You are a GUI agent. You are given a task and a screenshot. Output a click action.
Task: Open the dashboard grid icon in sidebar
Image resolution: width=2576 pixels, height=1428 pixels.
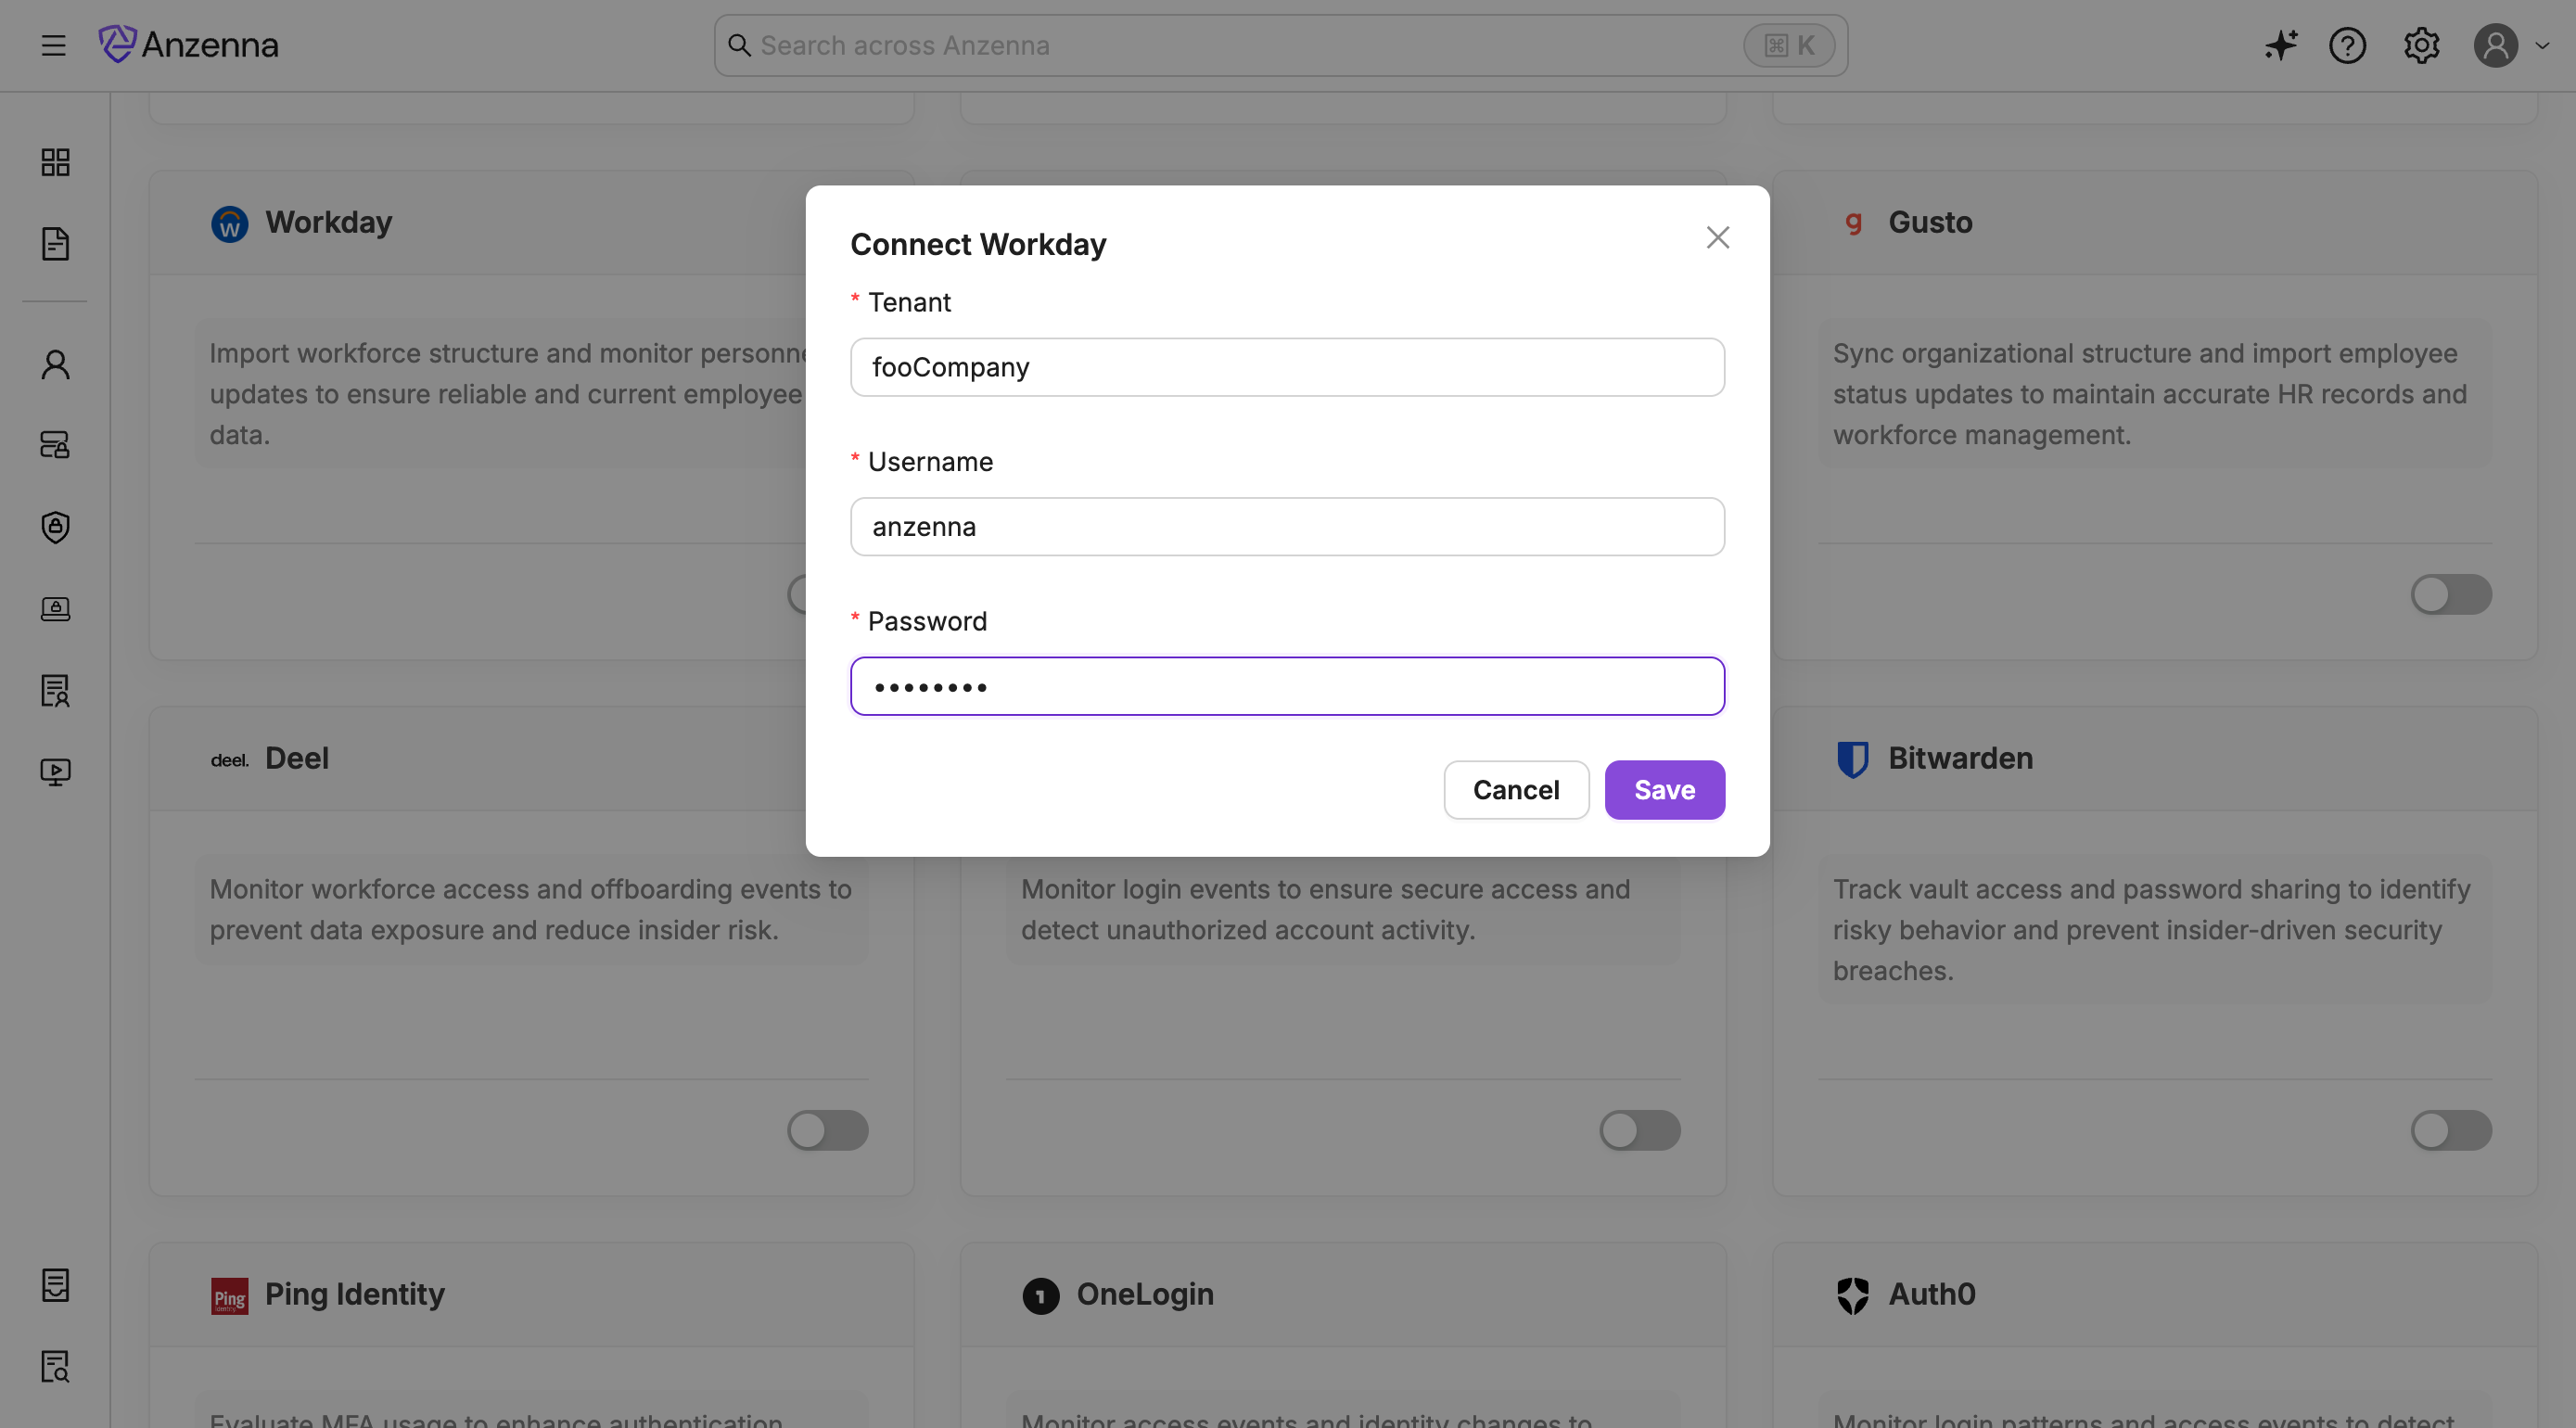point(55,162)
